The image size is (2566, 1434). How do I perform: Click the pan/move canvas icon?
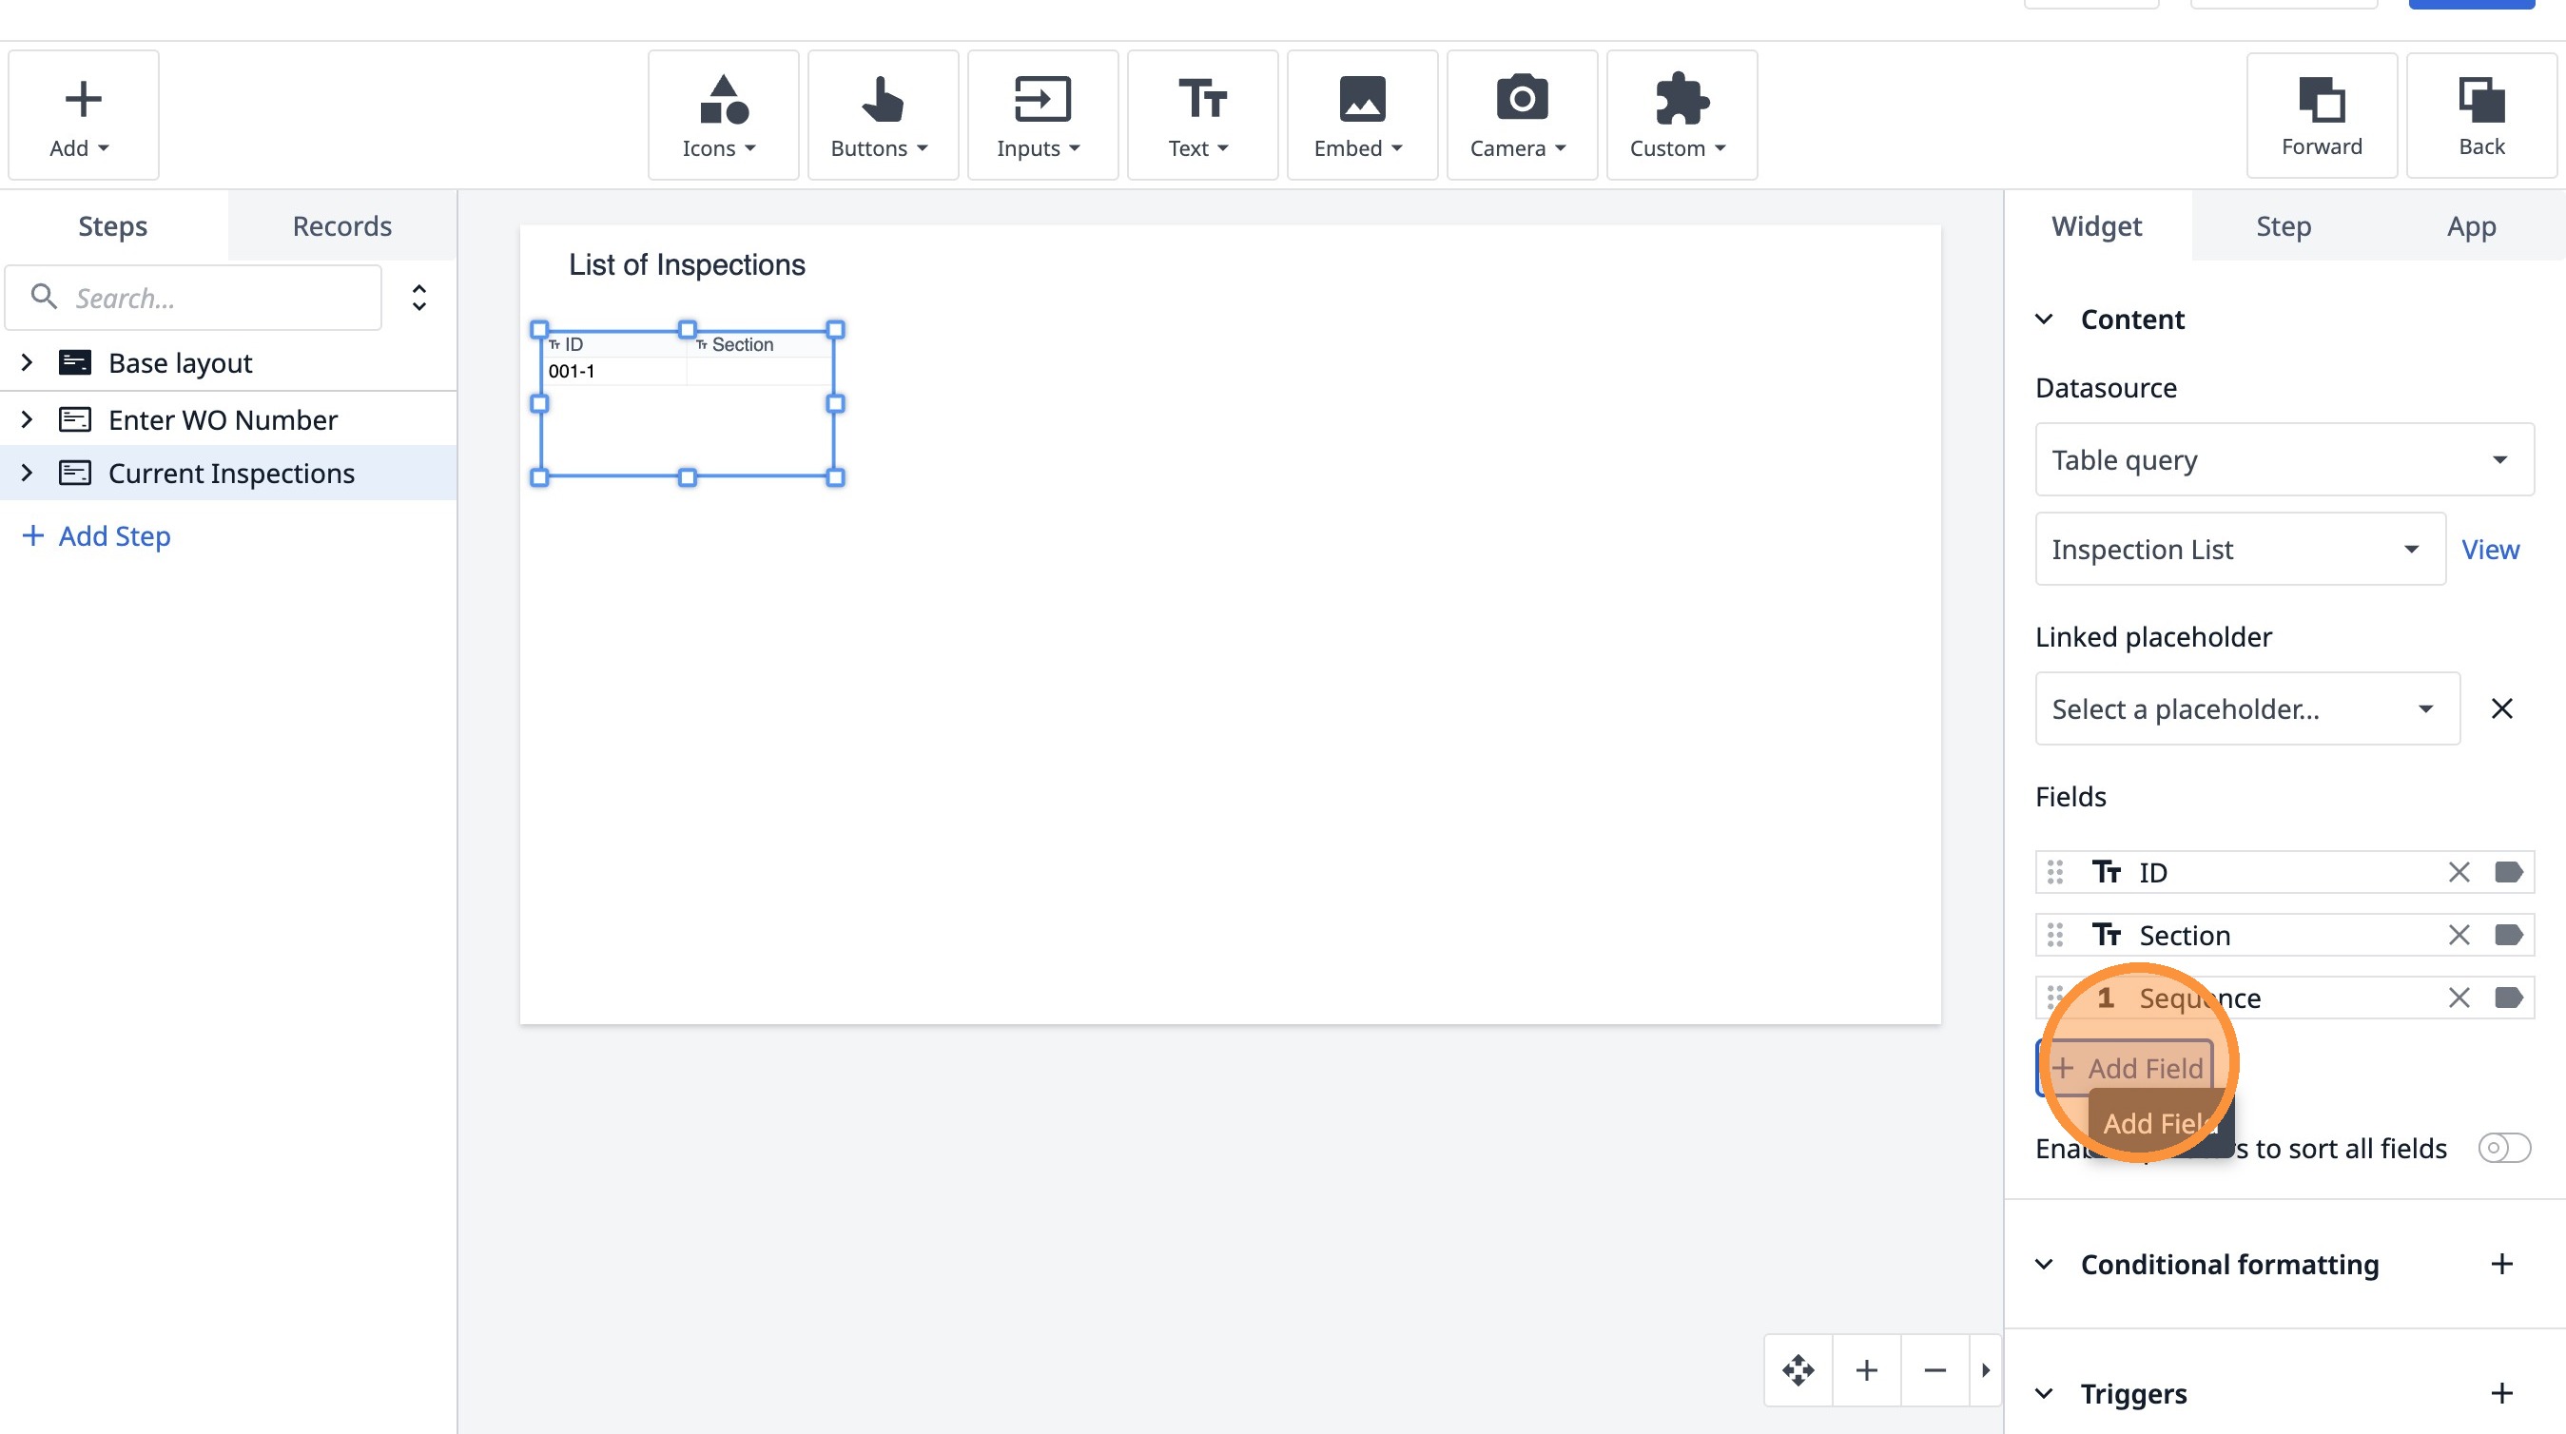click(x=1797, y=1370)
